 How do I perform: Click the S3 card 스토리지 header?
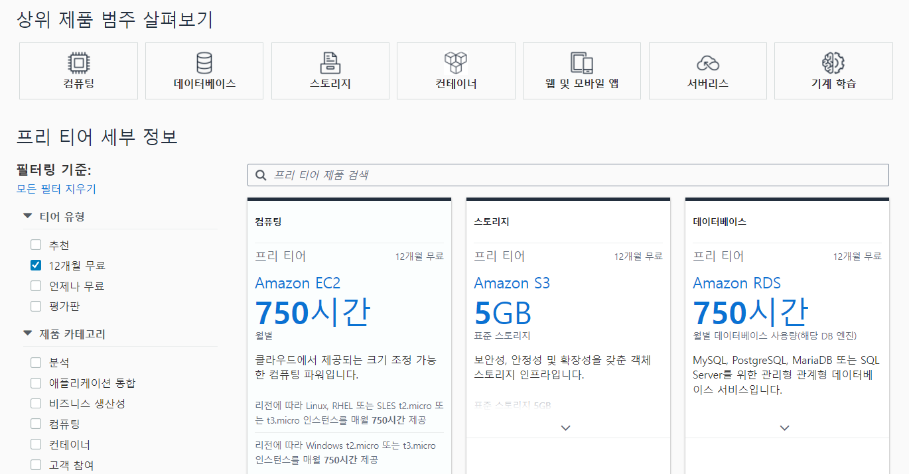coord(492,222)
